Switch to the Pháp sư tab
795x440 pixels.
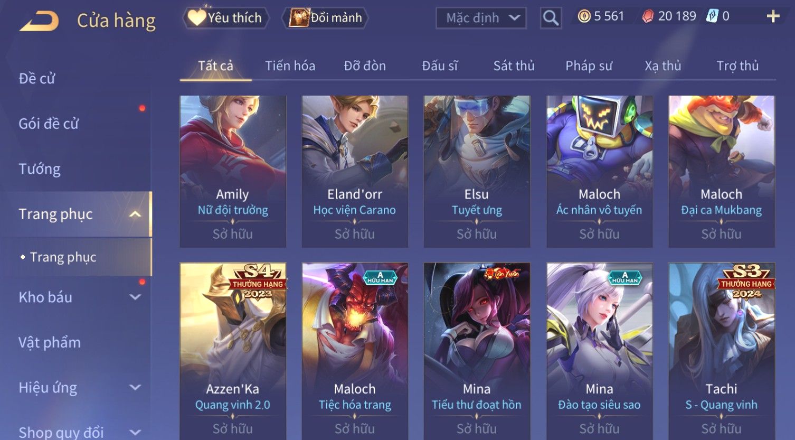(x=589, y=66)
